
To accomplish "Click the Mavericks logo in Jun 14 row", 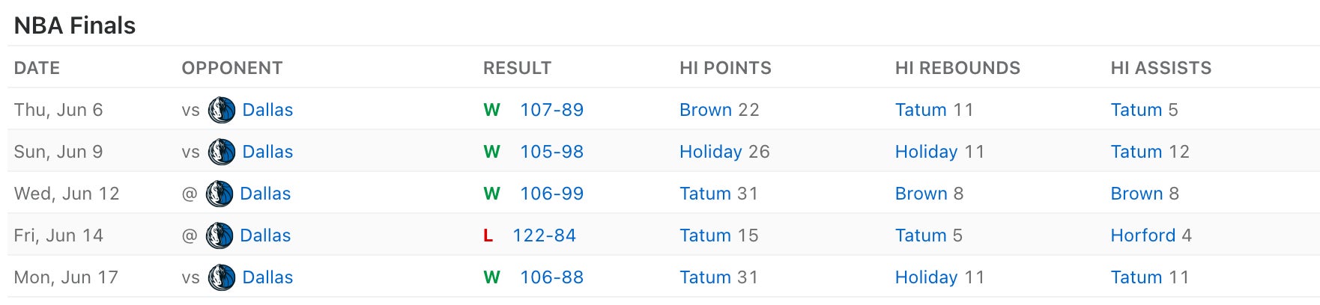I will (220, 235).
